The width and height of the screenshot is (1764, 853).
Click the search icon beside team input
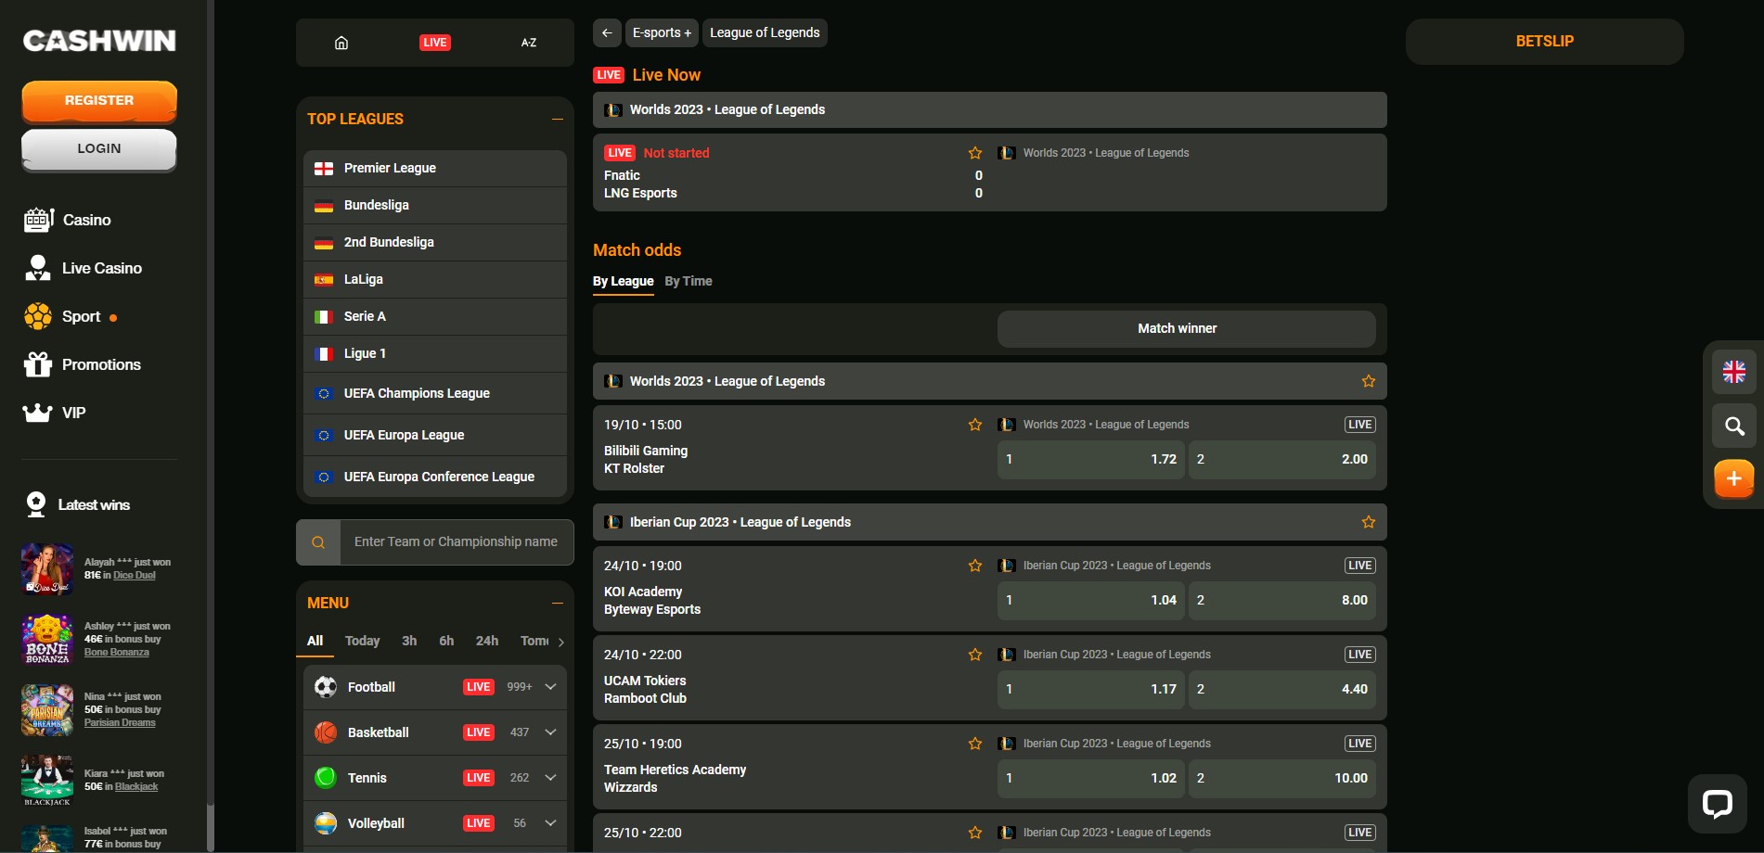[x=318, y=542]
